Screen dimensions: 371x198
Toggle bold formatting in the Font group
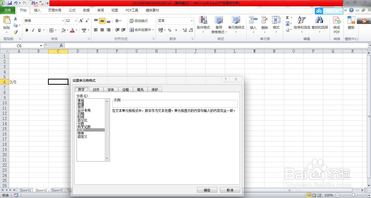[x=26, y=30]
